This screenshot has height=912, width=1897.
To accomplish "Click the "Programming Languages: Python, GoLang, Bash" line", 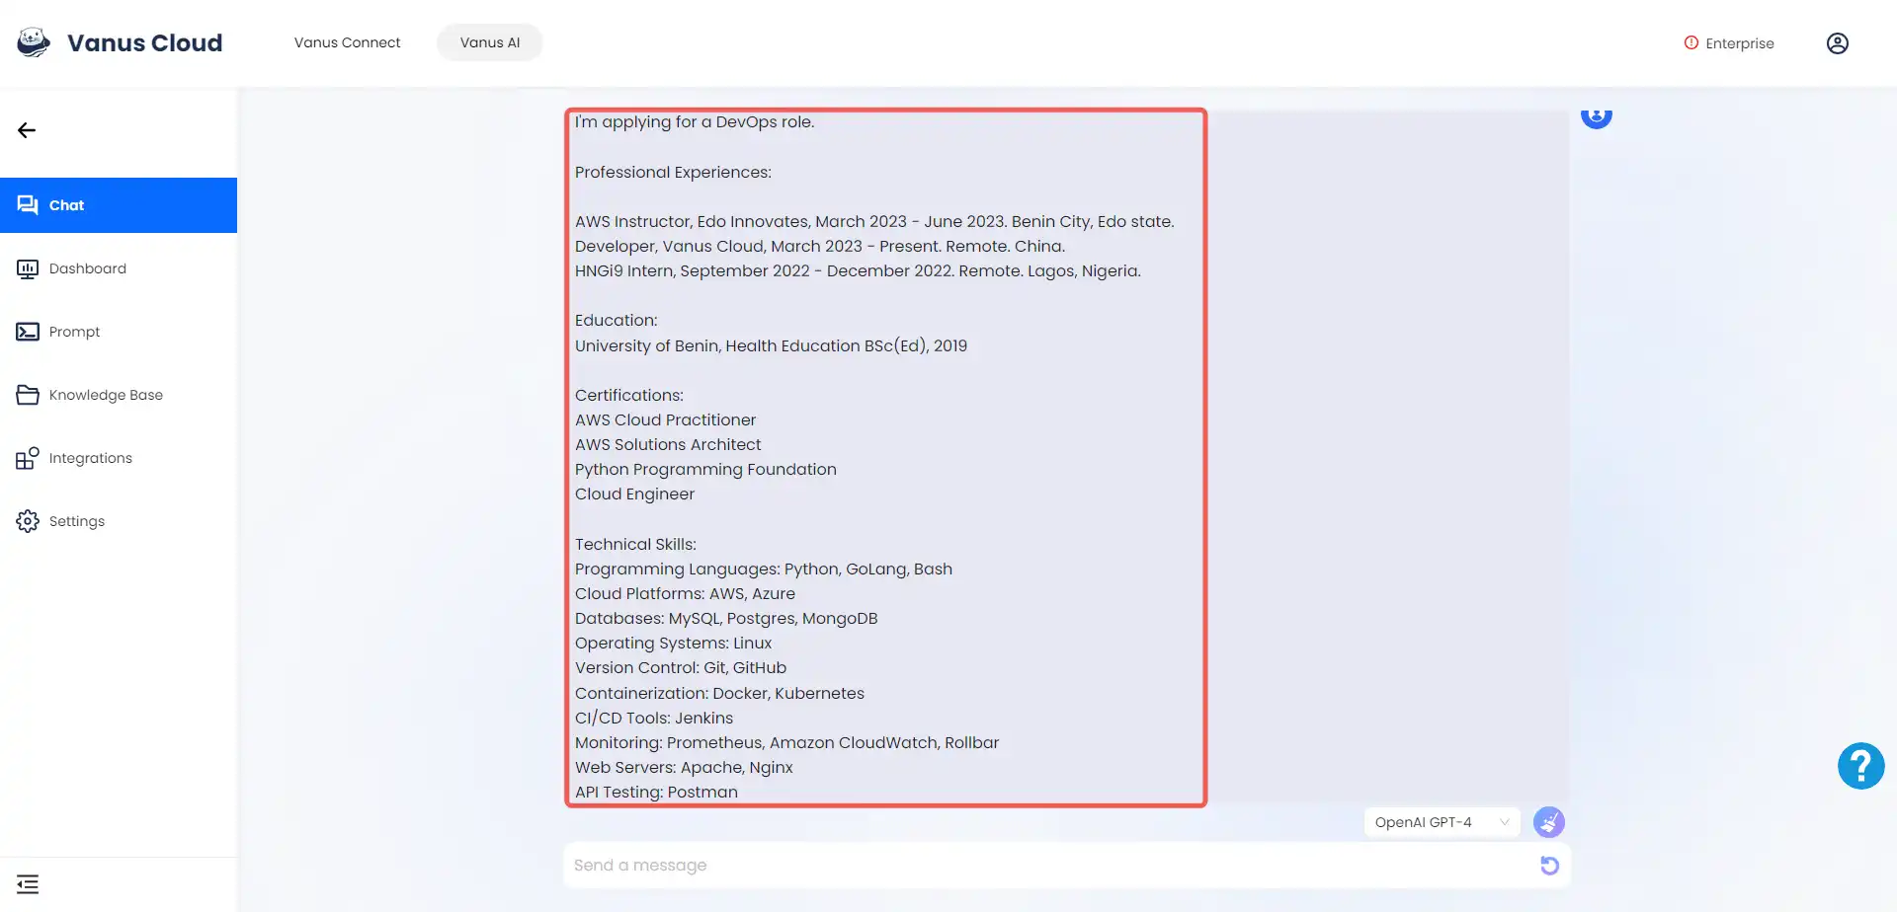I will [764, 569].
